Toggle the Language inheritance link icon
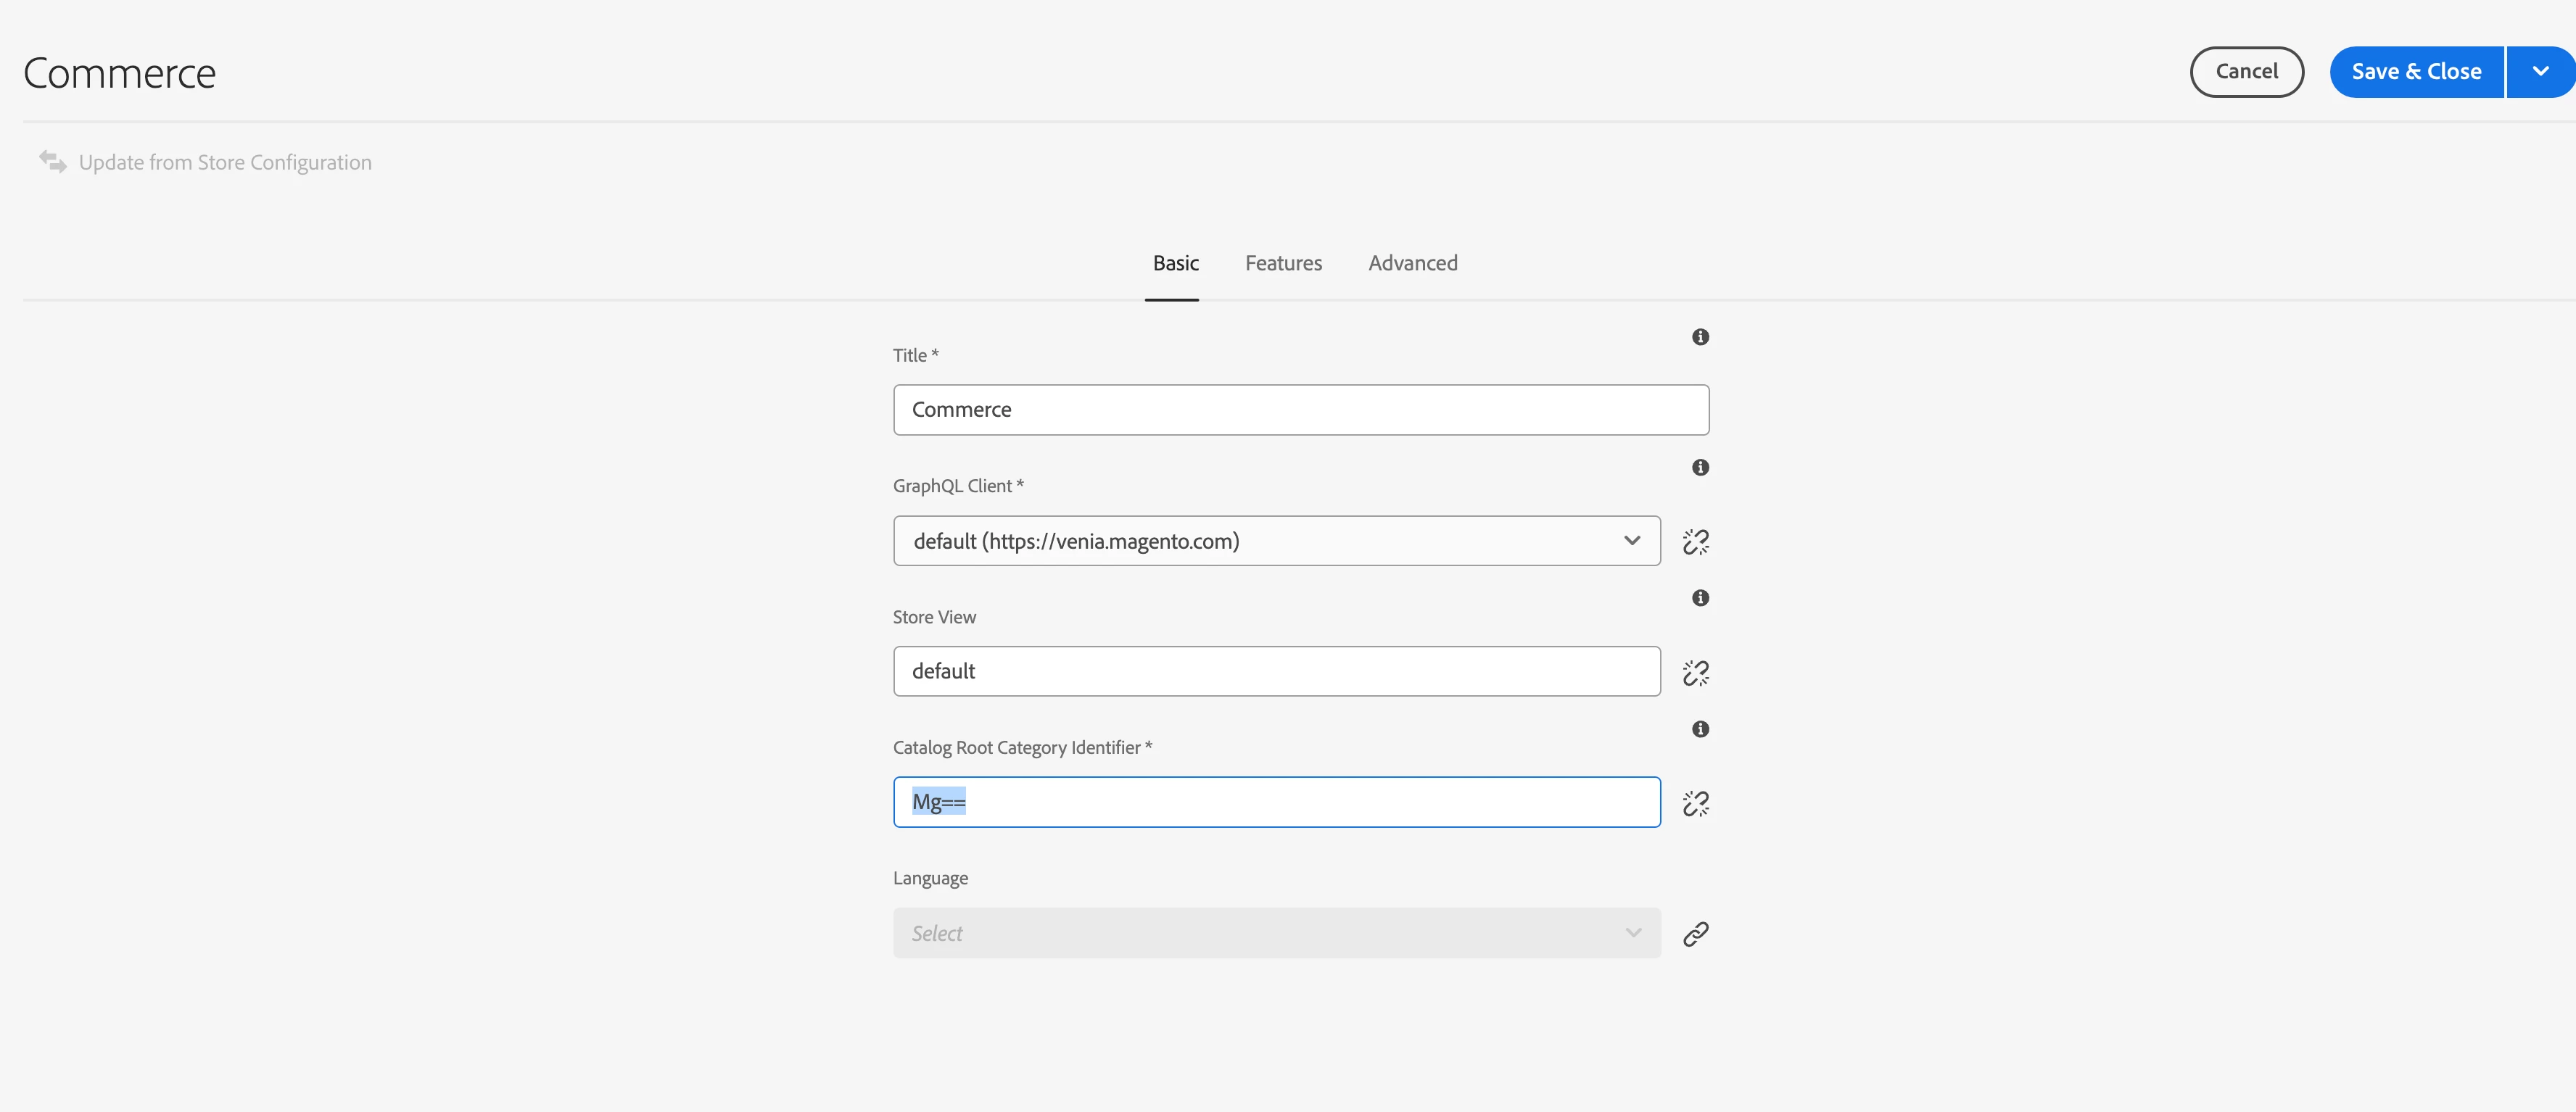Screen dimensions: 2576x1112 coord(1695,934)
